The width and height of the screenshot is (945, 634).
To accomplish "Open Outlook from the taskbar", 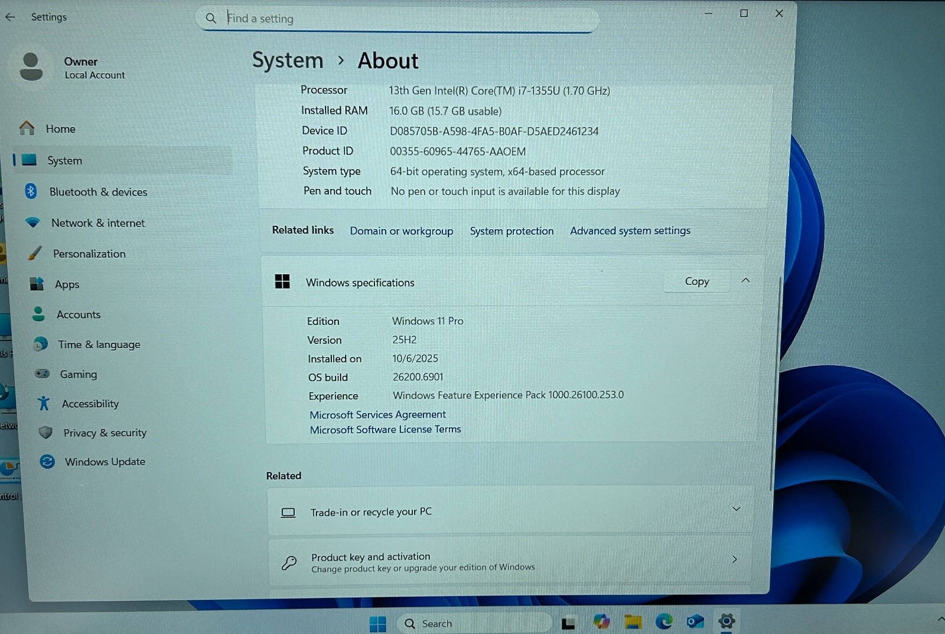I will tap(695, 621).
